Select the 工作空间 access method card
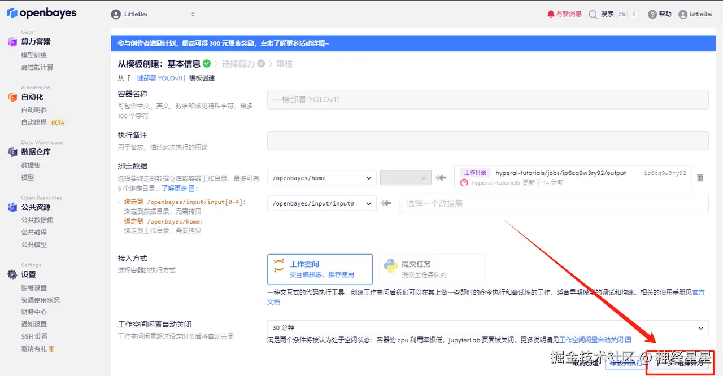The height and width of the screenshot is (376, 723). (320, 269)
